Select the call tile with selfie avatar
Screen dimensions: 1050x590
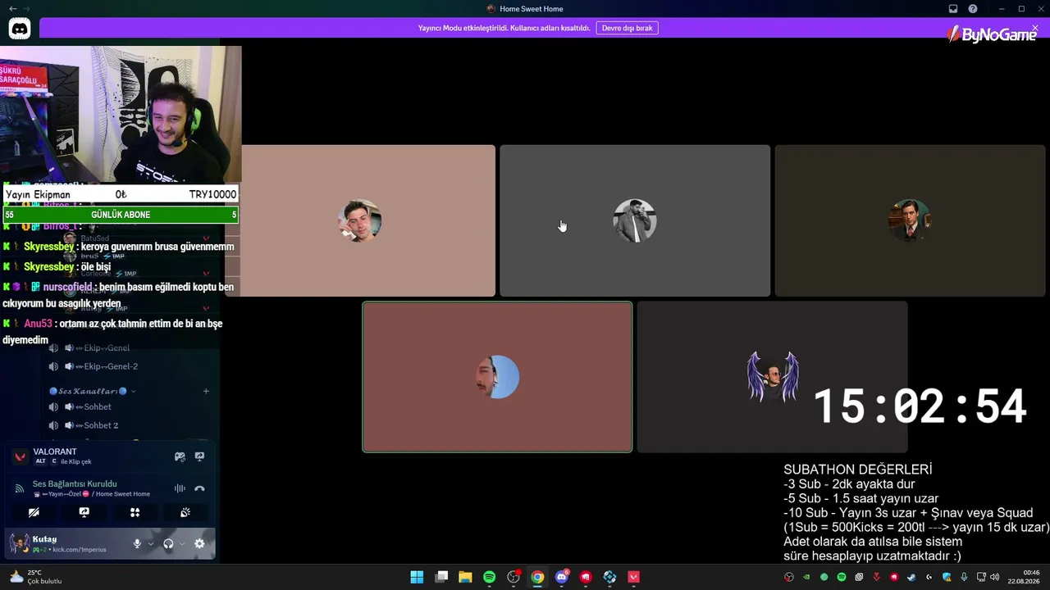point(360,220)
